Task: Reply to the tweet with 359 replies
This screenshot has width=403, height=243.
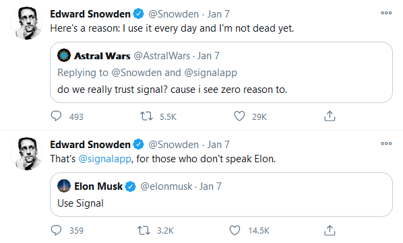Action: tap(56, 230)
